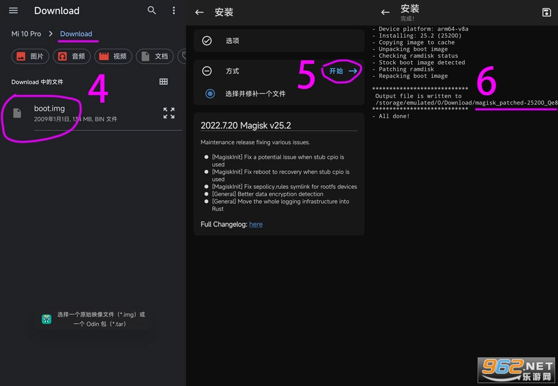
Task: Switch to grid view layout
Action: click(164, 82)
